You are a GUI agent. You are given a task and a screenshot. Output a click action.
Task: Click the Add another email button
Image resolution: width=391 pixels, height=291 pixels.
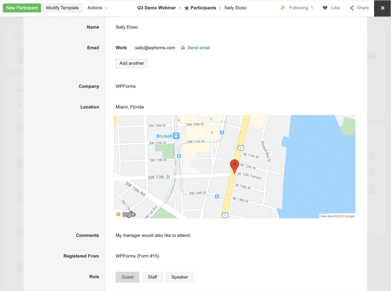[x=132, y=63]
